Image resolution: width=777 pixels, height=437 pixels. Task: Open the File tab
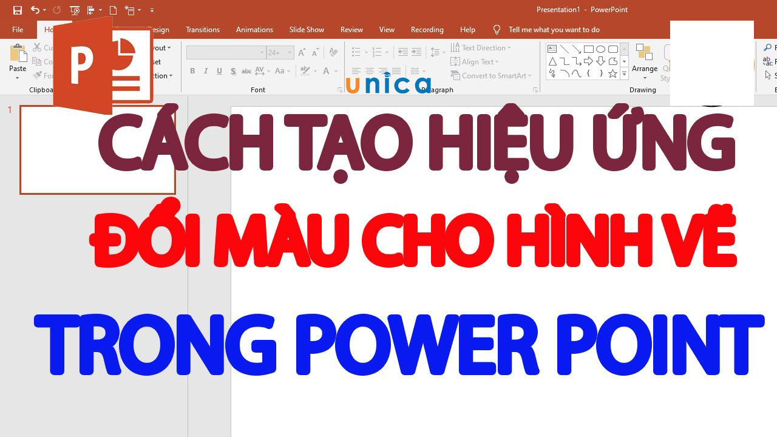(18, 30)
